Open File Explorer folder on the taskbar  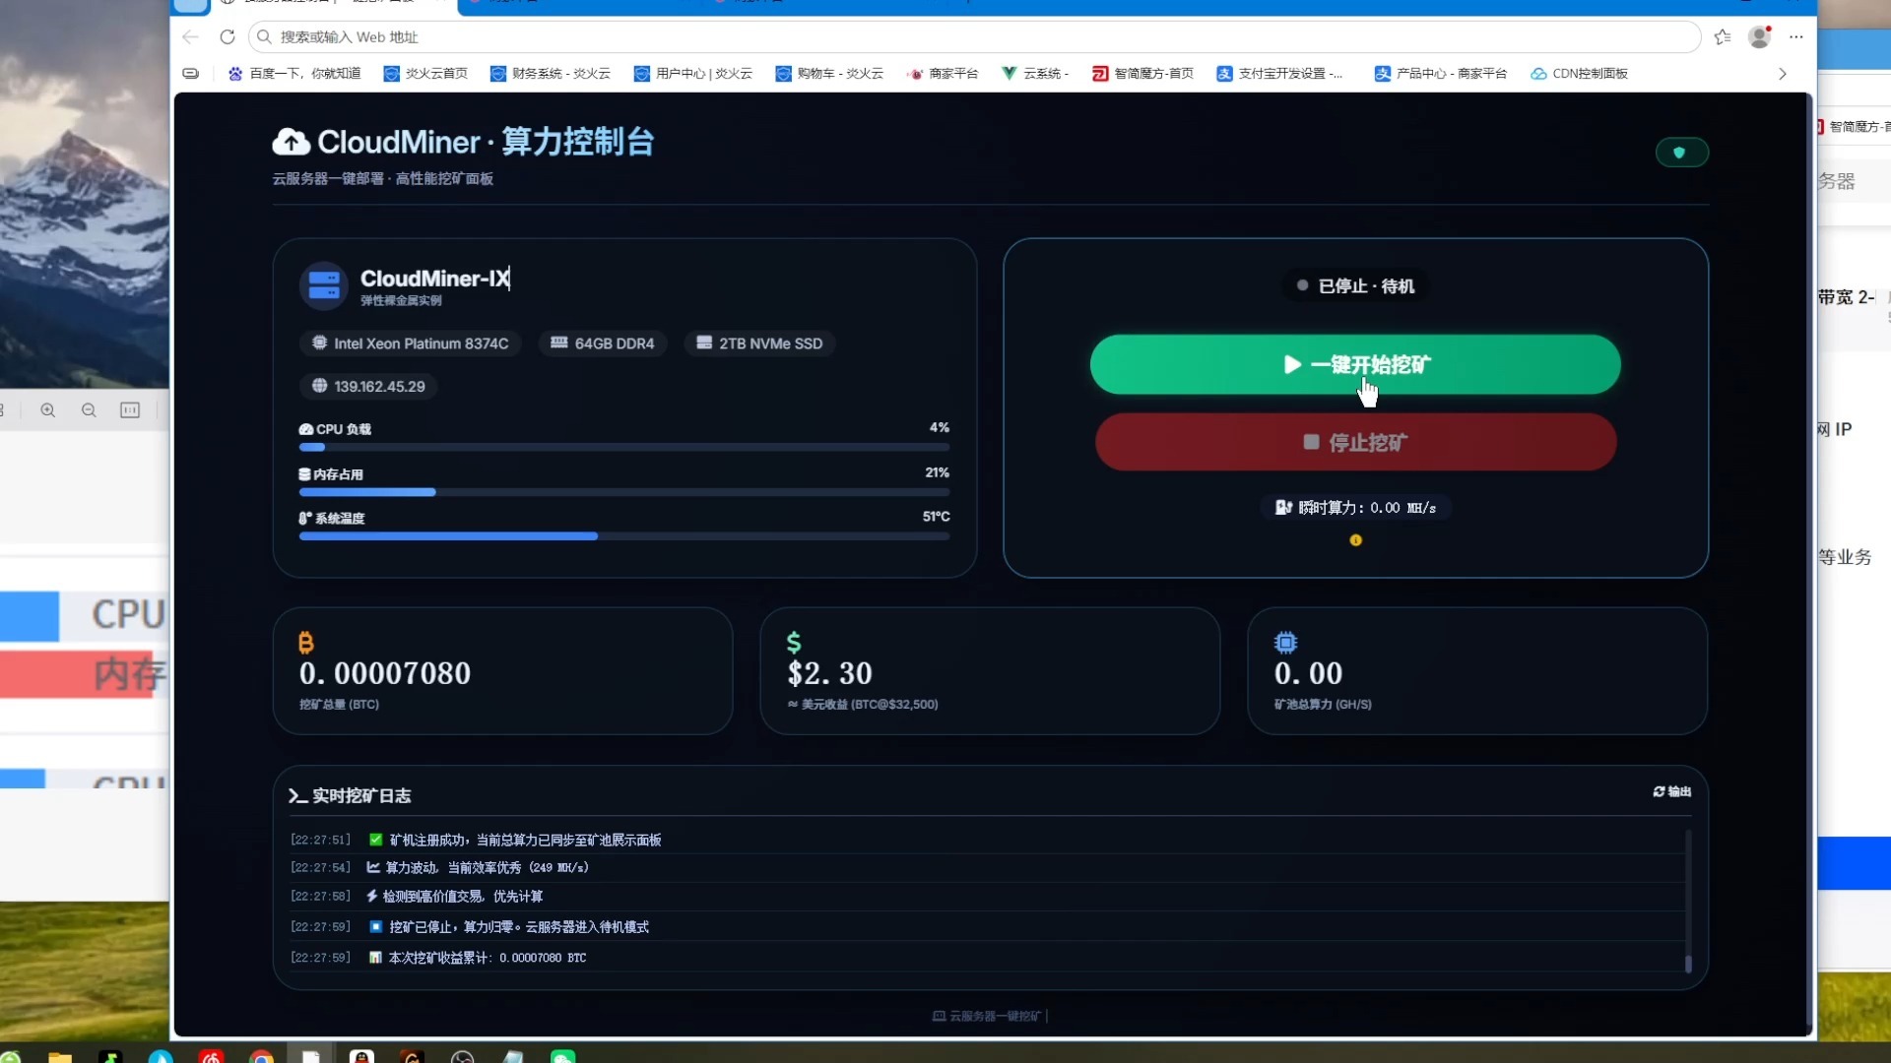[60, 1057]
